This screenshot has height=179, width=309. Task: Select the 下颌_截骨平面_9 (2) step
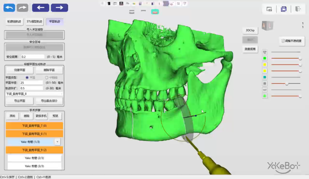coord(34,150)
